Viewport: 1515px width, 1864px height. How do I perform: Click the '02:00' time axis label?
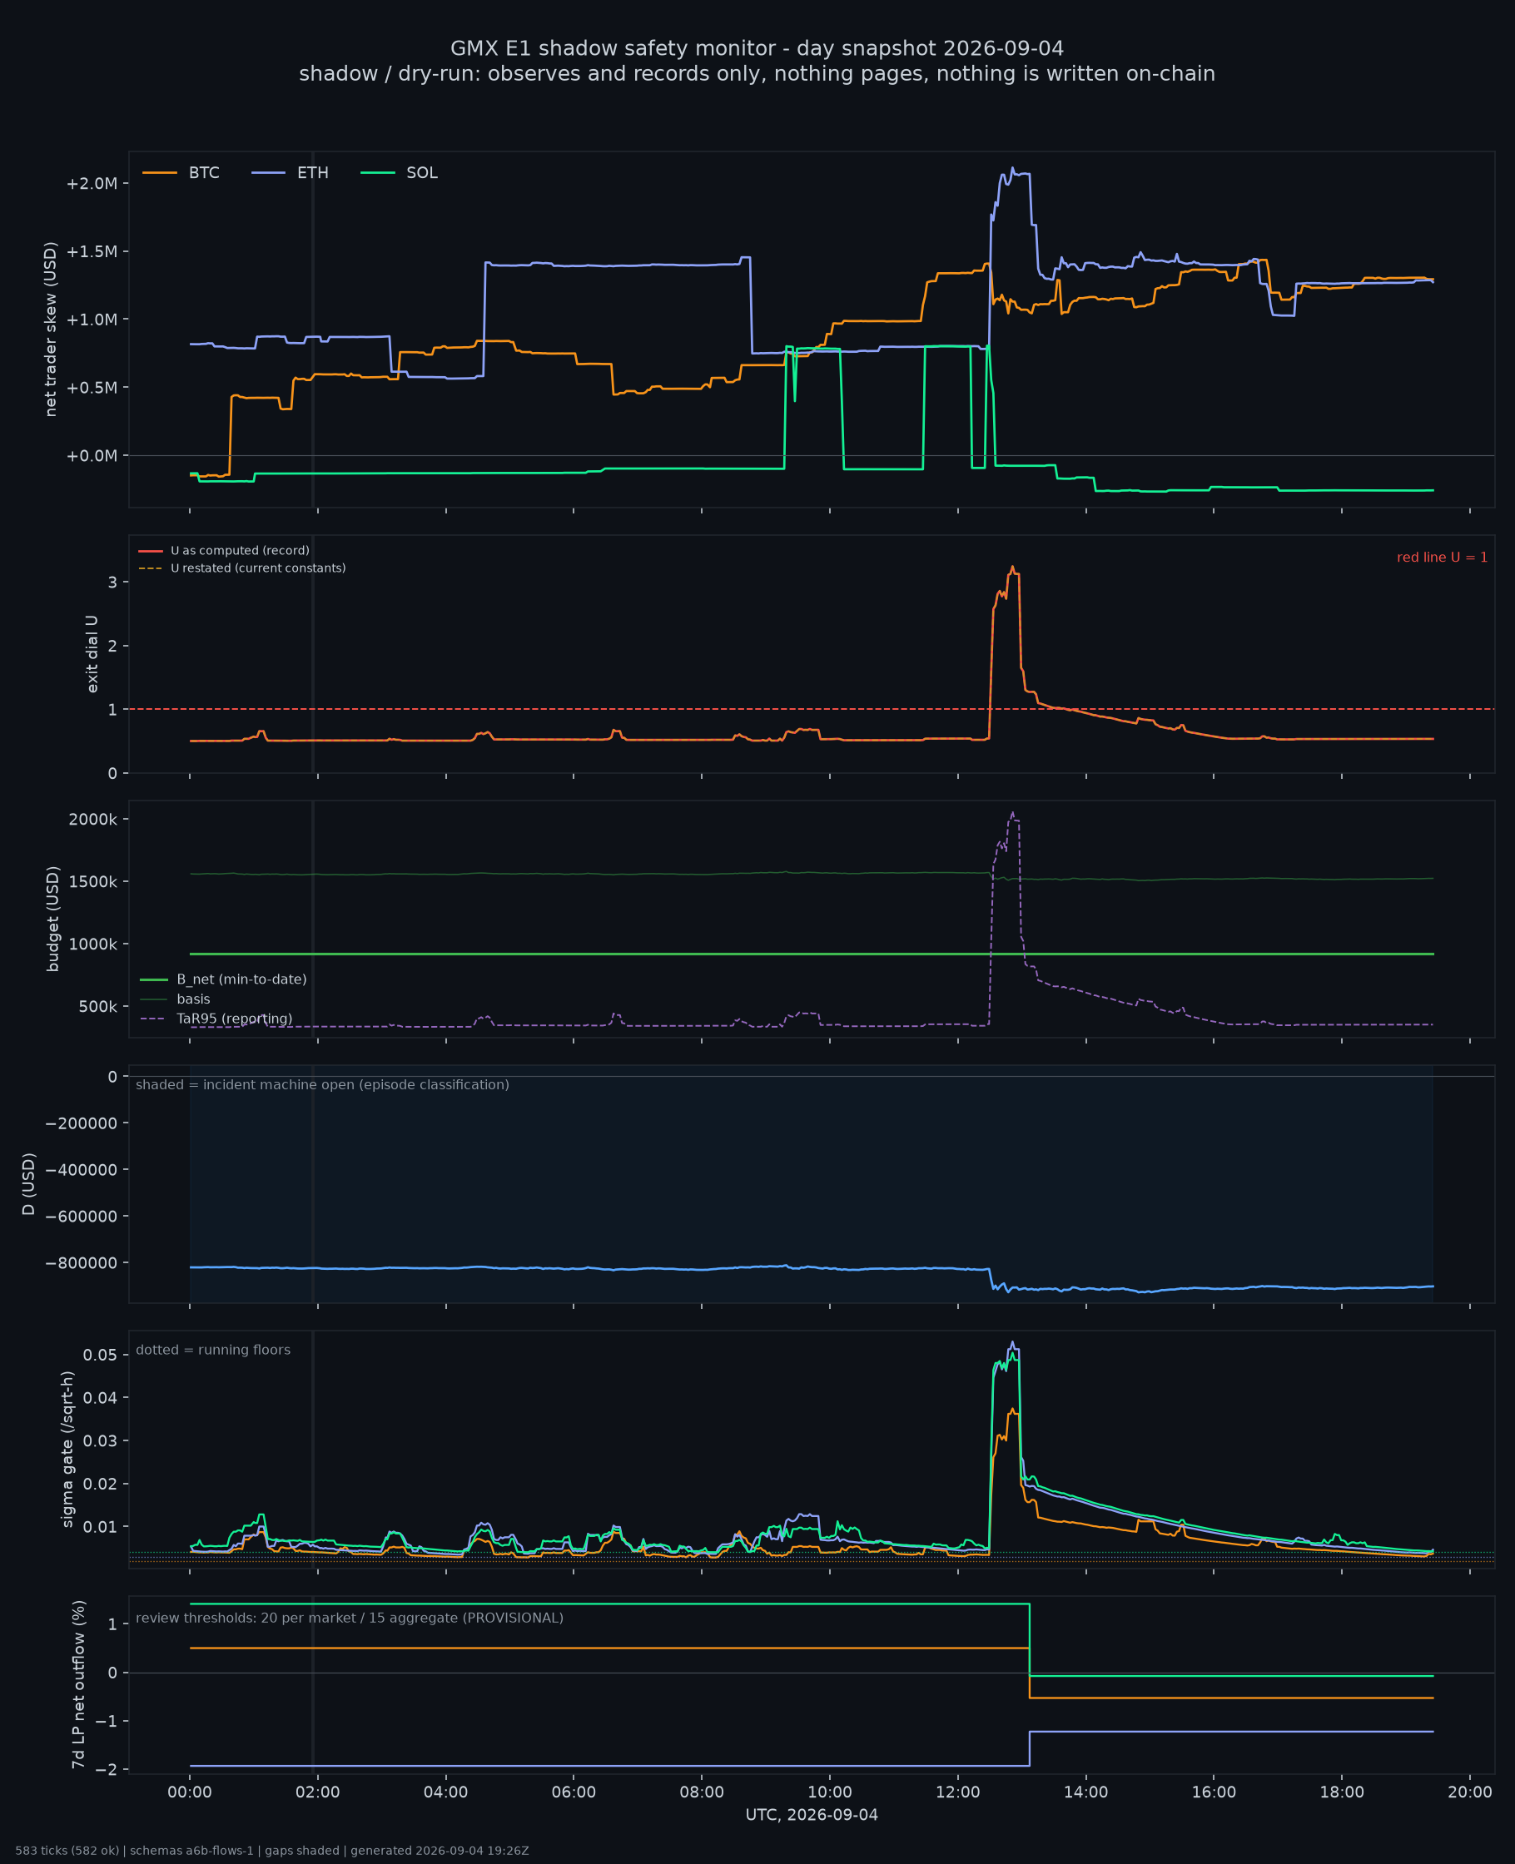318,1792
